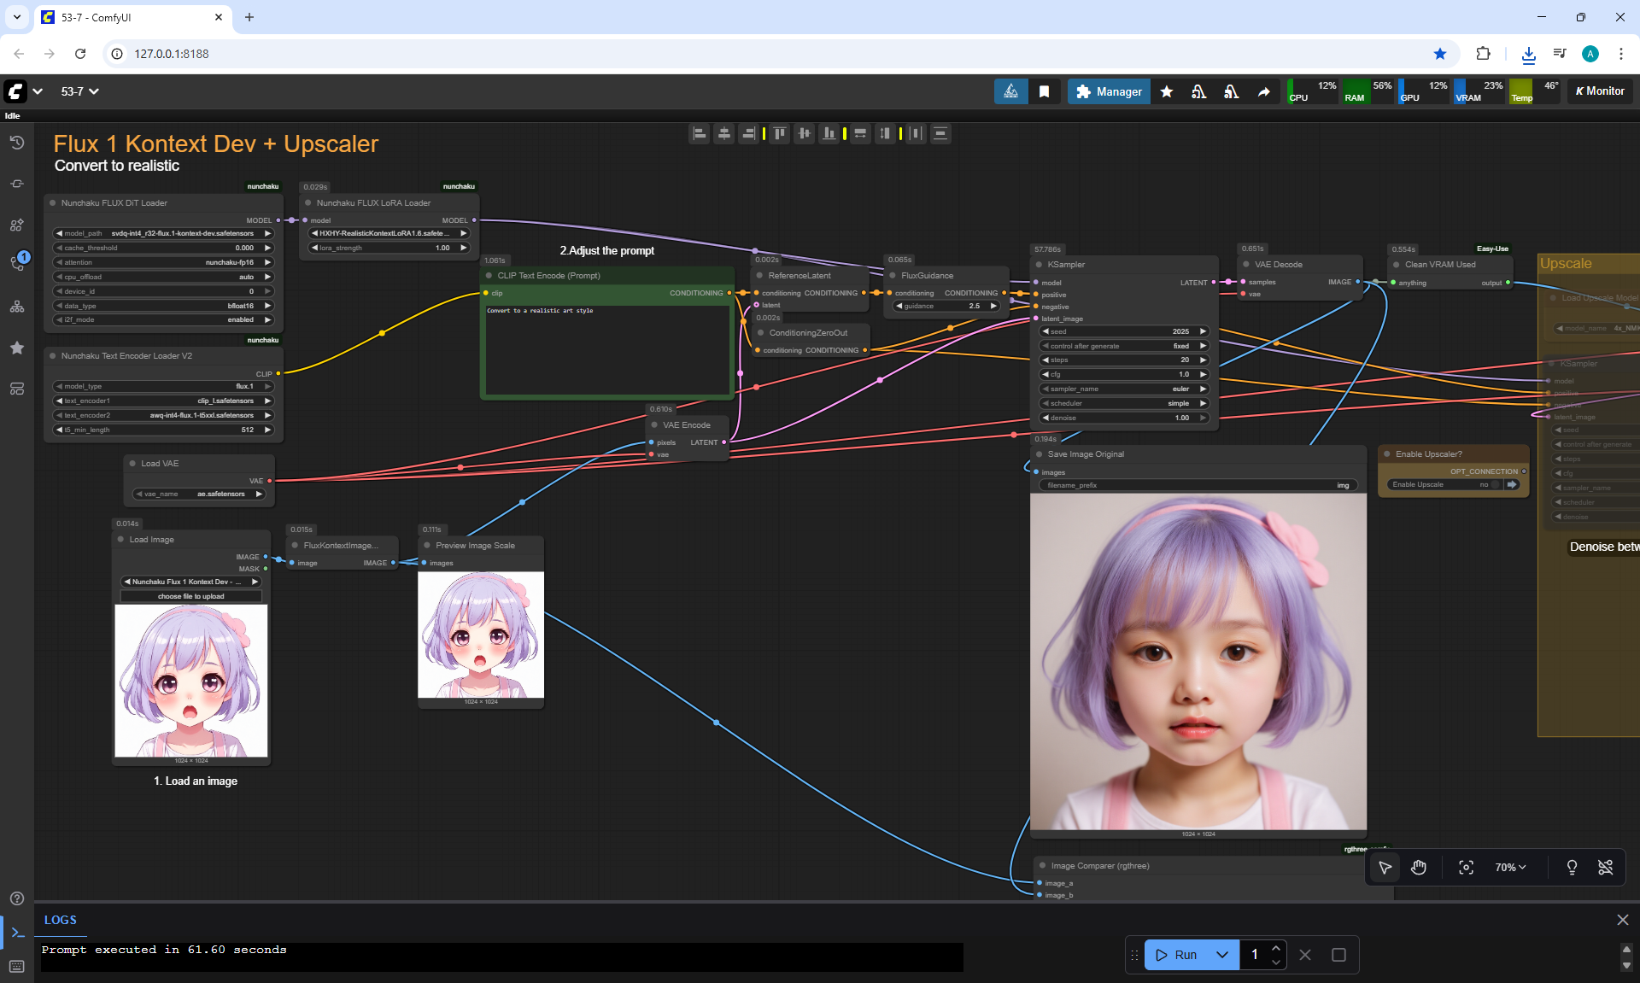
Task: Expand the Run button dropdown arrow
Action: pos(1222,955)
